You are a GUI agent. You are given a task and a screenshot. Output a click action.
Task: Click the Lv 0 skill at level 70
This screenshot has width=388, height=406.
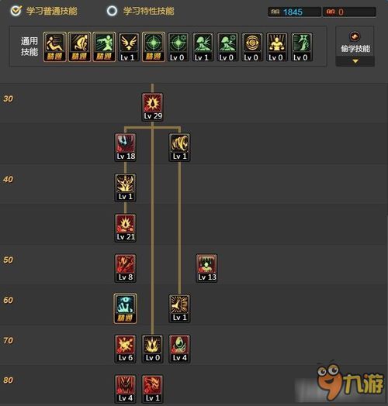(x=153, y=349)
